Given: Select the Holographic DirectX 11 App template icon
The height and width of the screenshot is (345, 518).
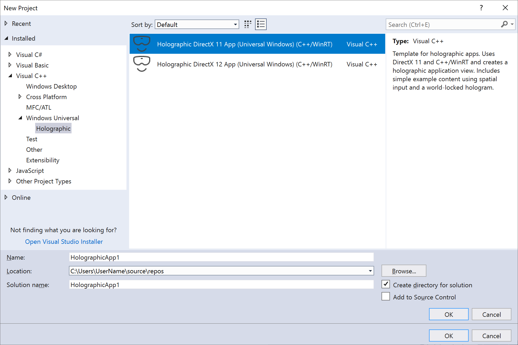Looking at the screenshot, I should (x=141, y=43).
